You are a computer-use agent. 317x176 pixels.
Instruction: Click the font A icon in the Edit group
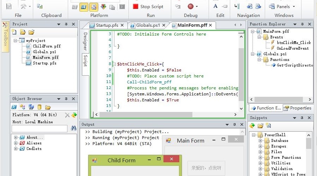[216, 6]
